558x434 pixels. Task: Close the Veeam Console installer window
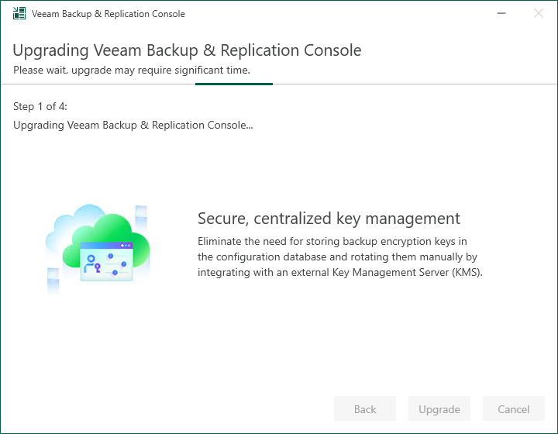pyautogui.click(x=539, y=13)
